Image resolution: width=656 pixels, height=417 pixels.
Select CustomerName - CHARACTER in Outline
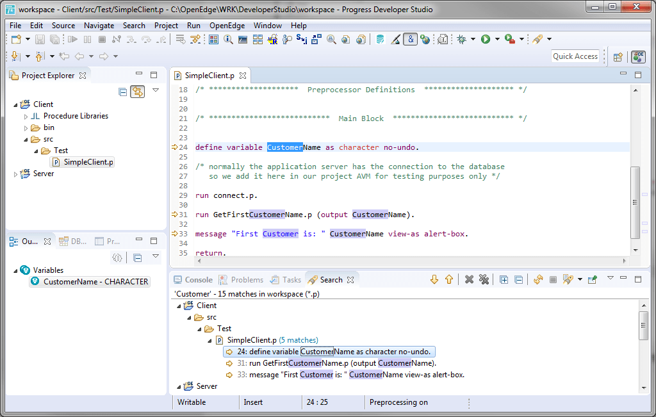[90, 282]
